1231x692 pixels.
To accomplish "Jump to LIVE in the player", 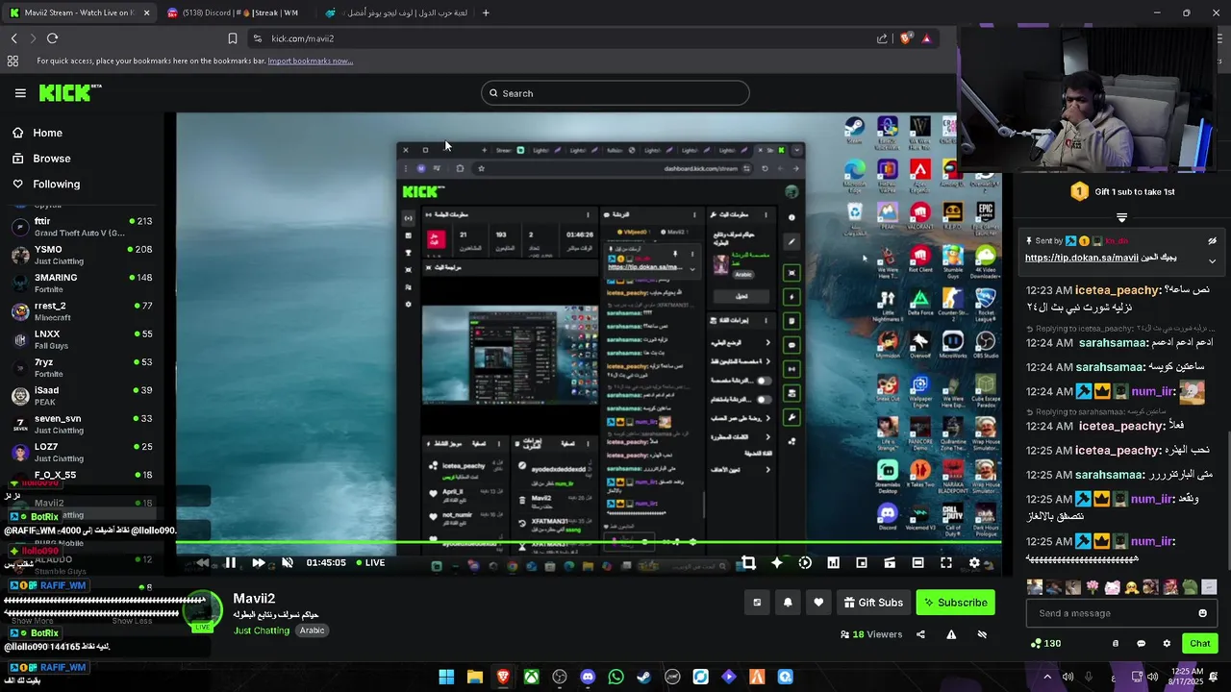I will [370, 562].
